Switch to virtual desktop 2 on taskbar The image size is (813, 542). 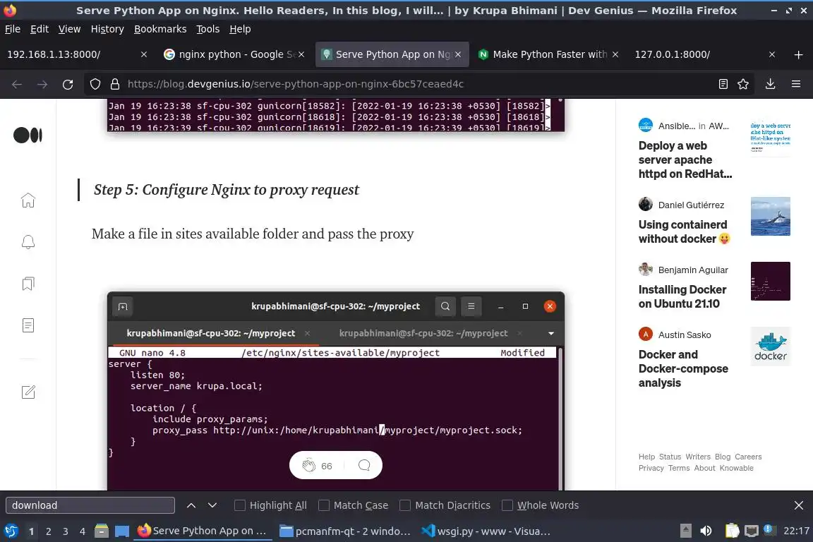click(x=48, y=531)
